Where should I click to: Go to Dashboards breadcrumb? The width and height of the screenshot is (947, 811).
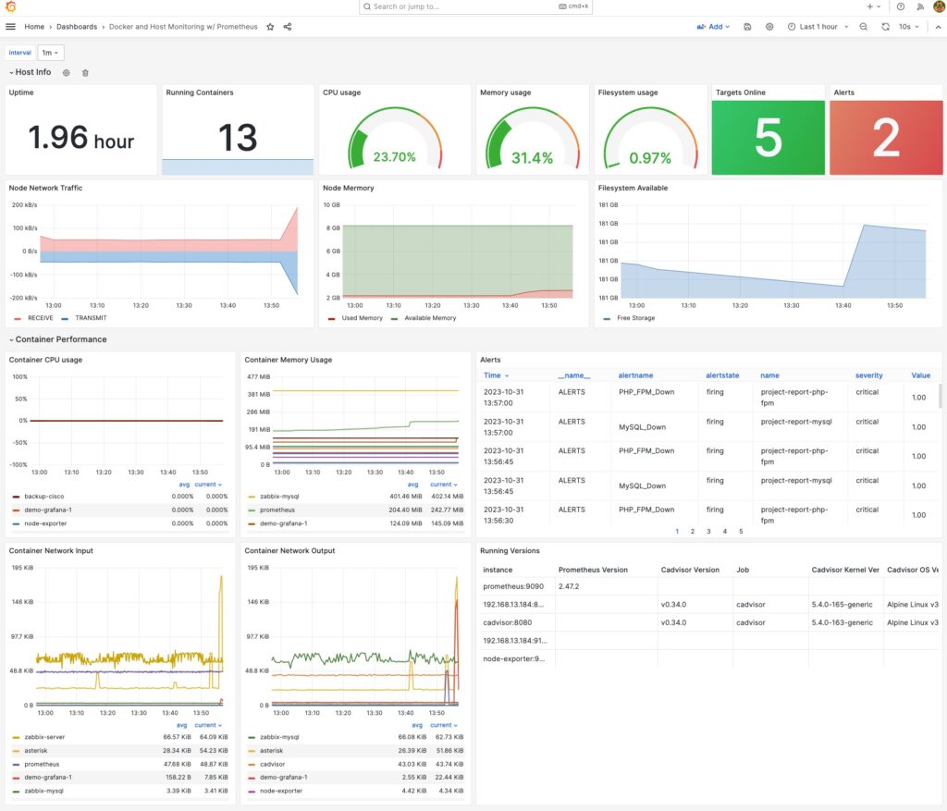(x=77, y=27)
